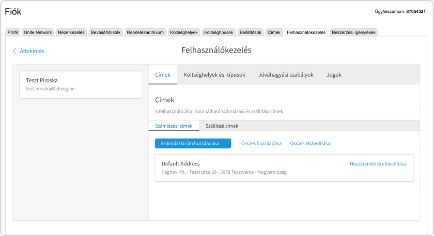
Task: Switch to Jóváhagyási szabályok tab
Action: pyautogui.click(x=286, y=75)
